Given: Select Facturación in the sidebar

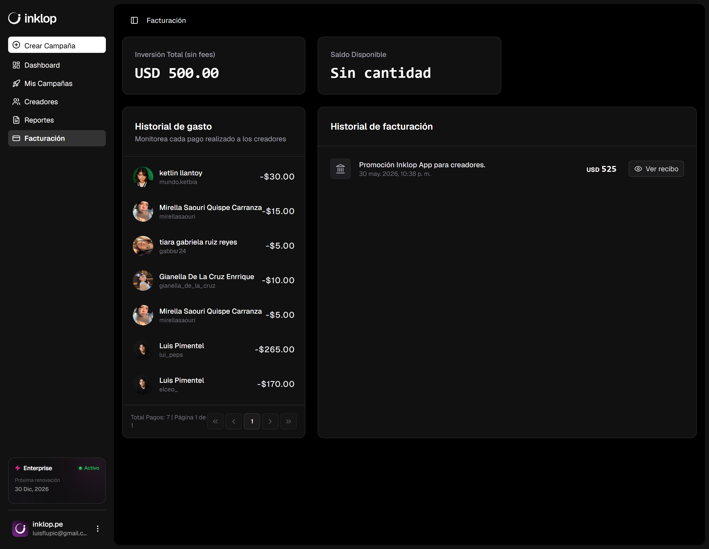Looking at the screenshot, I should pyautogui.click(x=57, y=139).
